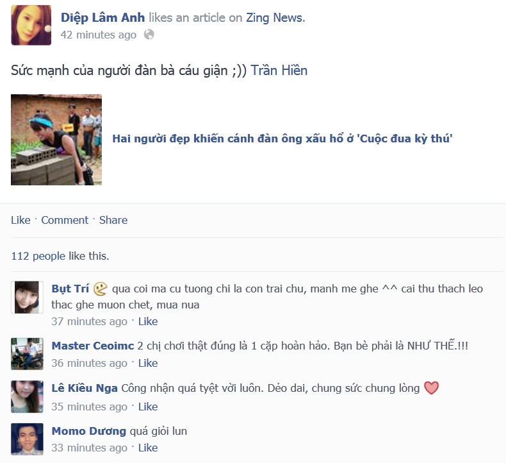Like Momo Dương's comment

[148, 448]
